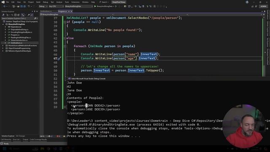Open the Test menu
The height and width of the screenshot is (152, 270).
(x=52, y=2)
